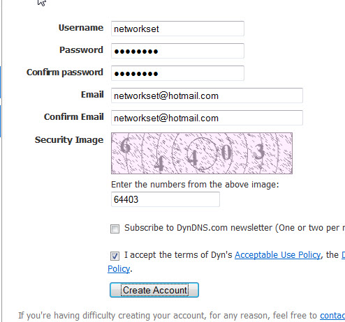Enable the DynDNS.com newsletter subscription checkbox
This screenshot has width=345, height=322.
115,229
